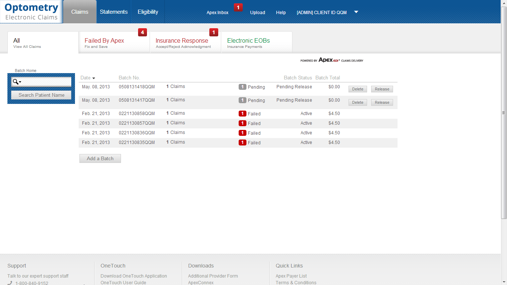Click the Optometry Electronic Claims logo

point(31,12)
